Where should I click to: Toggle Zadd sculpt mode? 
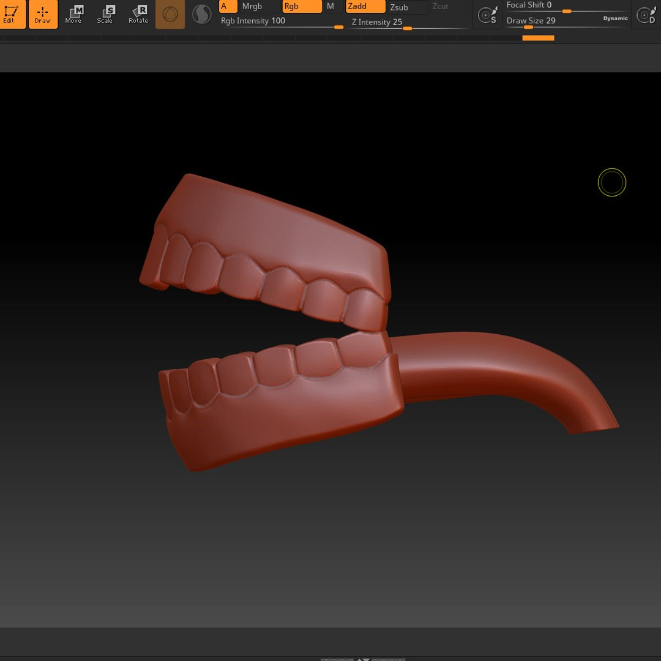pyautogui.click(x=365, y=7)
